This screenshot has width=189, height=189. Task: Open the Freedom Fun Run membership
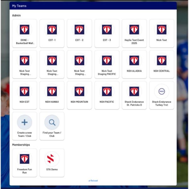(25, 163)
